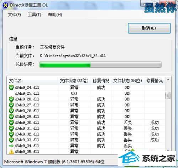Click the green shield icon beside d3dx9_26.dll

[11, 99]
